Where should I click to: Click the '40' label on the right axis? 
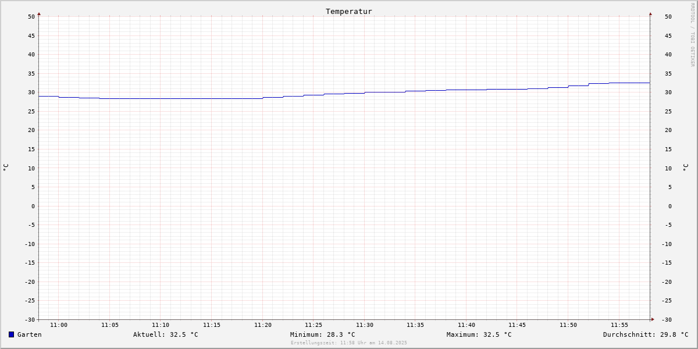[x=668, y=55]
